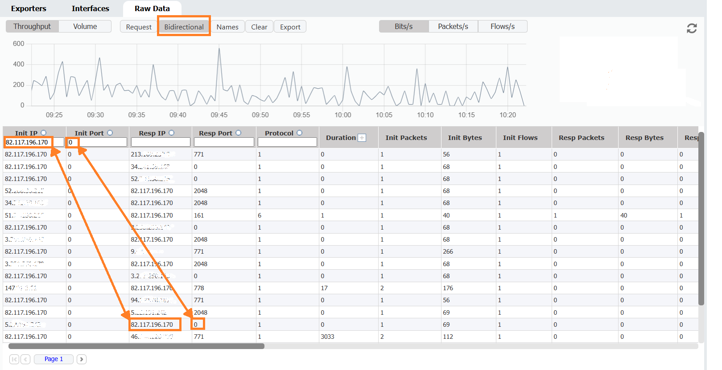Jump to the first results page
722x370 pixels.
(x=14, y=359)
